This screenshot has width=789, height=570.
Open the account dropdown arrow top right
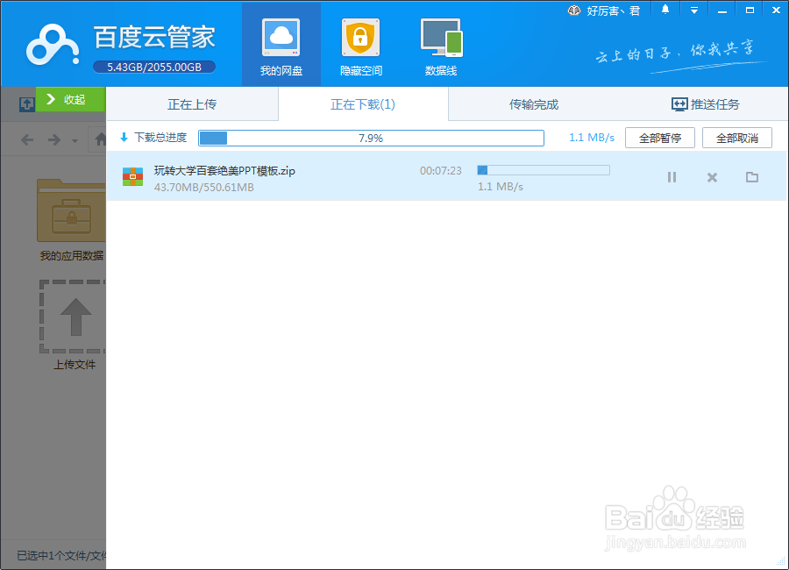tap(693, 10)
